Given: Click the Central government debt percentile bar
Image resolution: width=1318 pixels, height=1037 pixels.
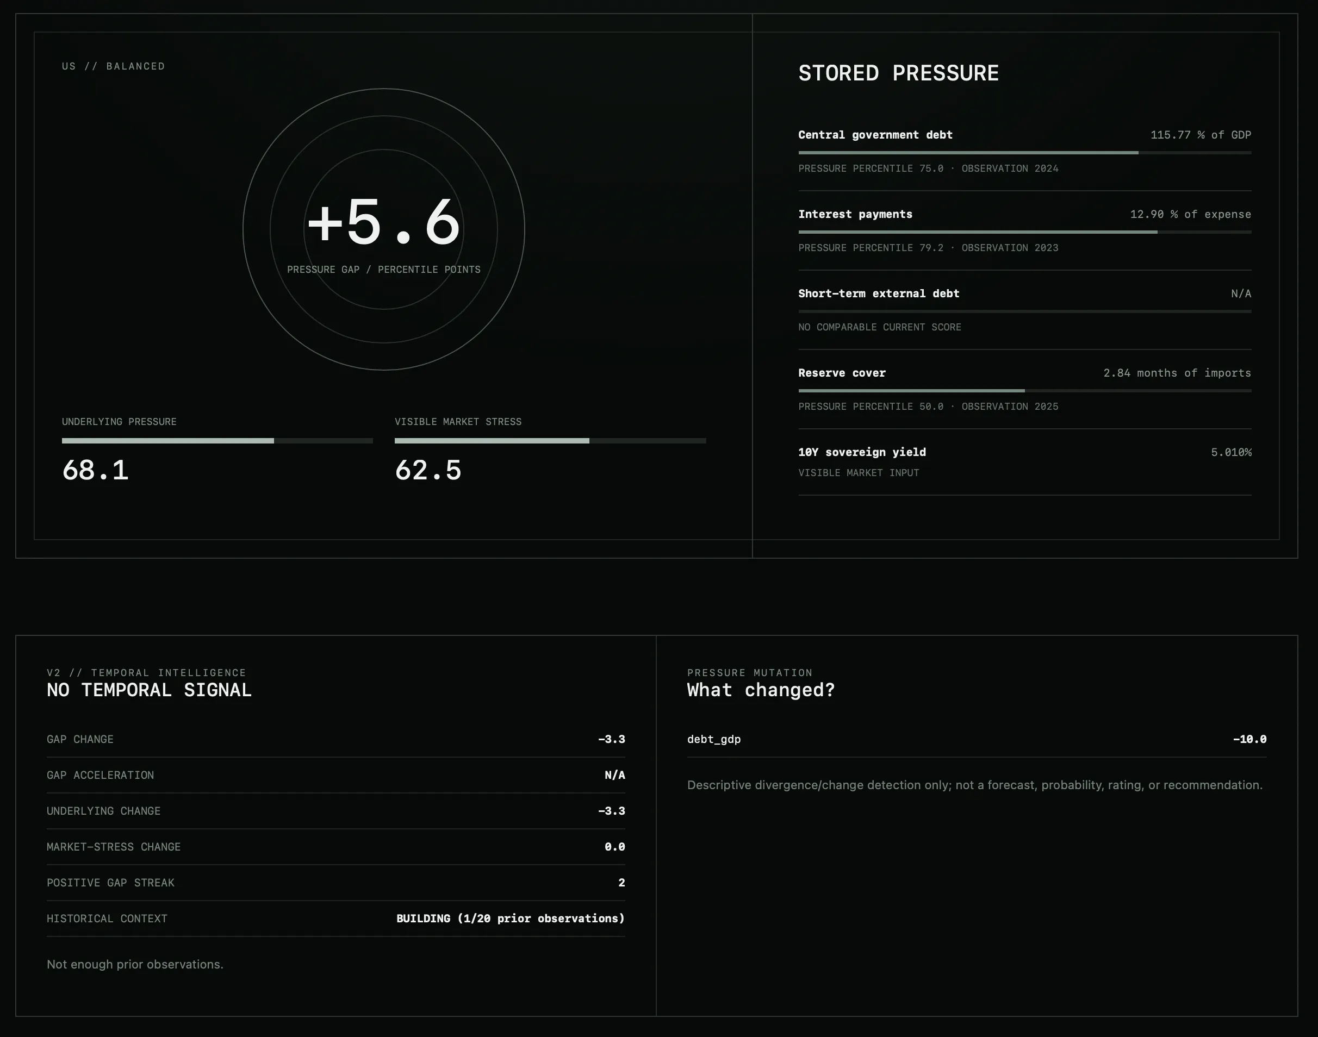Looking at the screenshot, I should click(x=1024, y=153).
